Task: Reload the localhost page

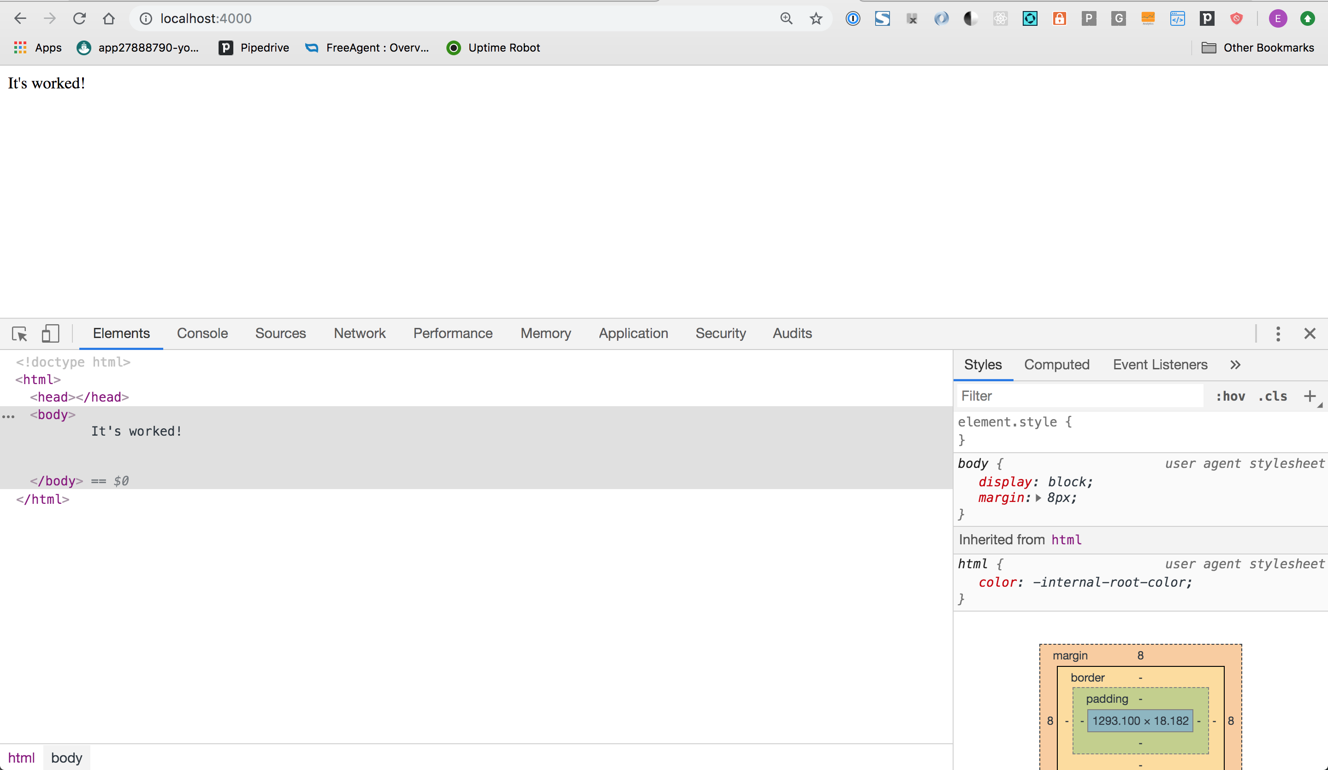Action: point(79,18)
